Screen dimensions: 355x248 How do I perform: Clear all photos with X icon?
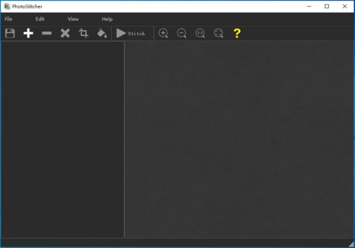(x=65, y=33)
